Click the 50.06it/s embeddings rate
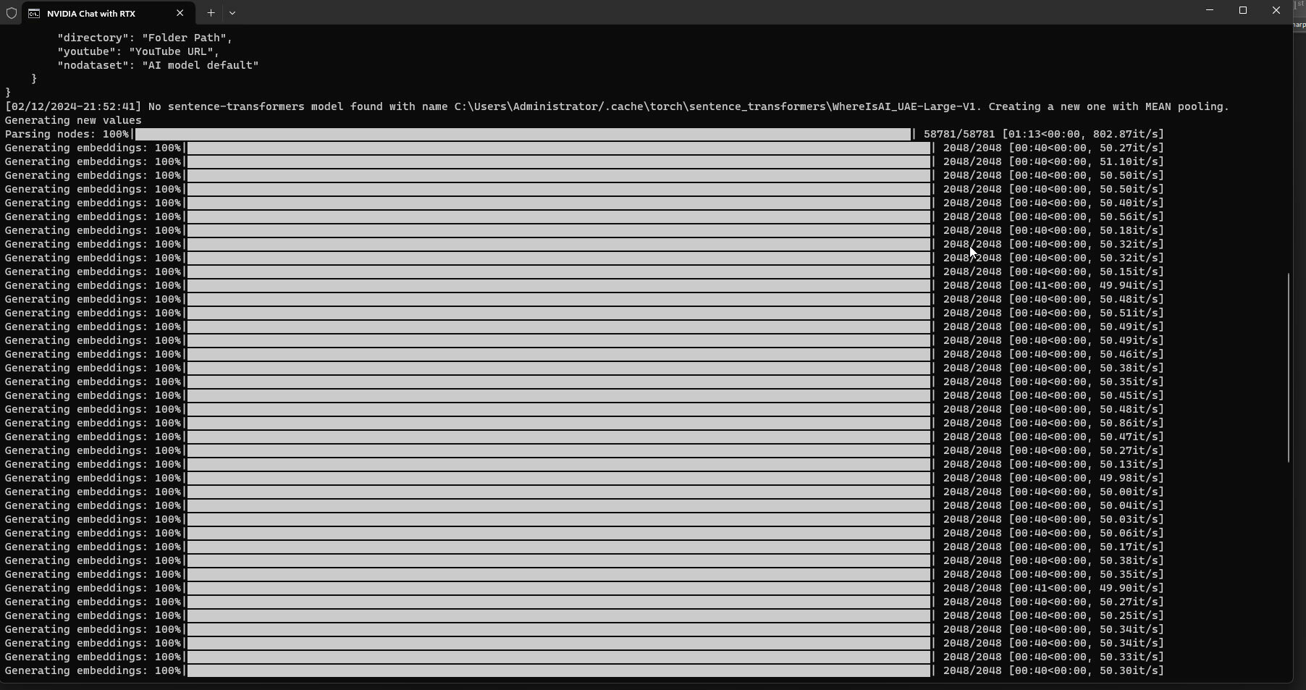The image size is (1306, 690). pos(1129,533)
